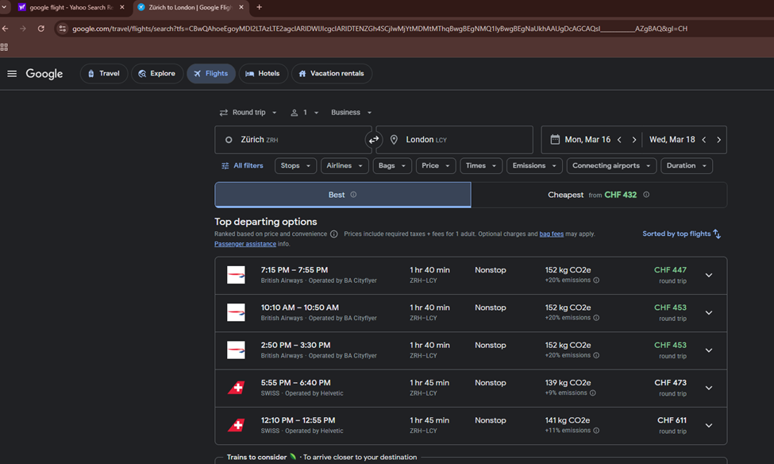
Task: Open the passenger count dropdown
Action: [305, 113]
